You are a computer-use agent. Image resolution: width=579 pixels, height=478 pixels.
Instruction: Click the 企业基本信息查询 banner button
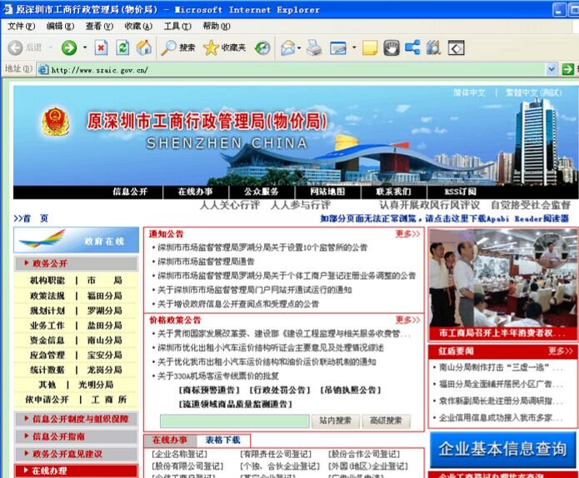[502, 450]
